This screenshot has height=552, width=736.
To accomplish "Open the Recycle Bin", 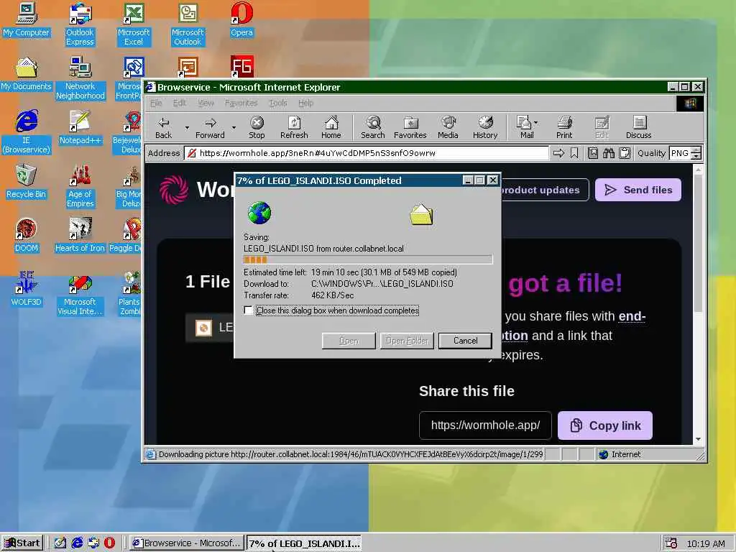I will point(27,182).
